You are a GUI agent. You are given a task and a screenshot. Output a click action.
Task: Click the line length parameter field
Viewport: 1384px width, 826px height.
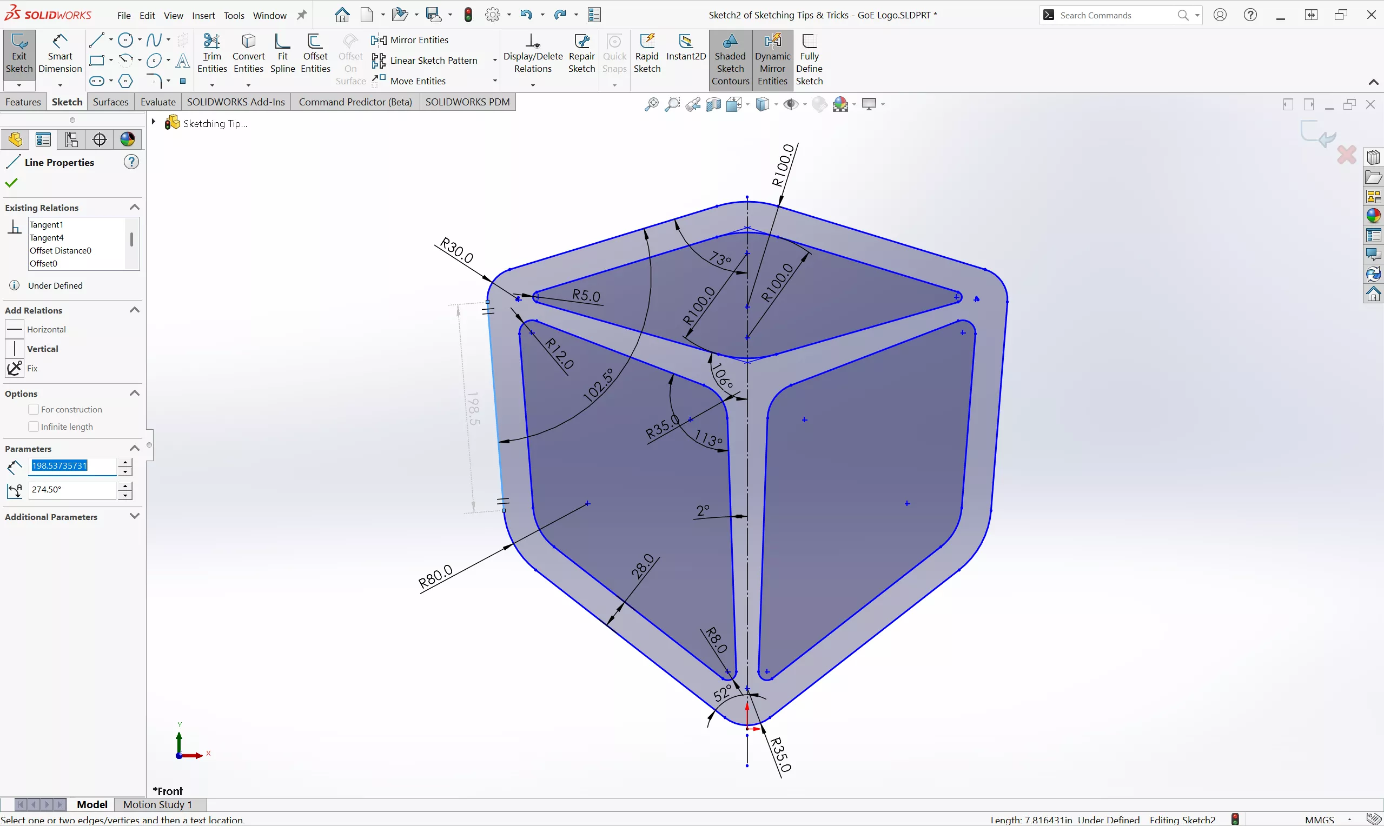tap(72, 466)
